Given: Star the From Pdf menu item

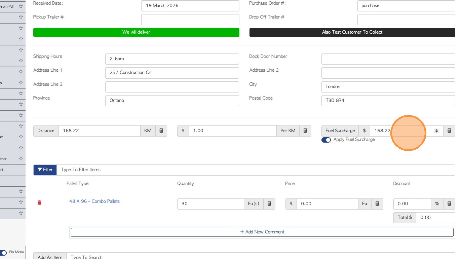Looking at the screenshot, I should point(21,6).
